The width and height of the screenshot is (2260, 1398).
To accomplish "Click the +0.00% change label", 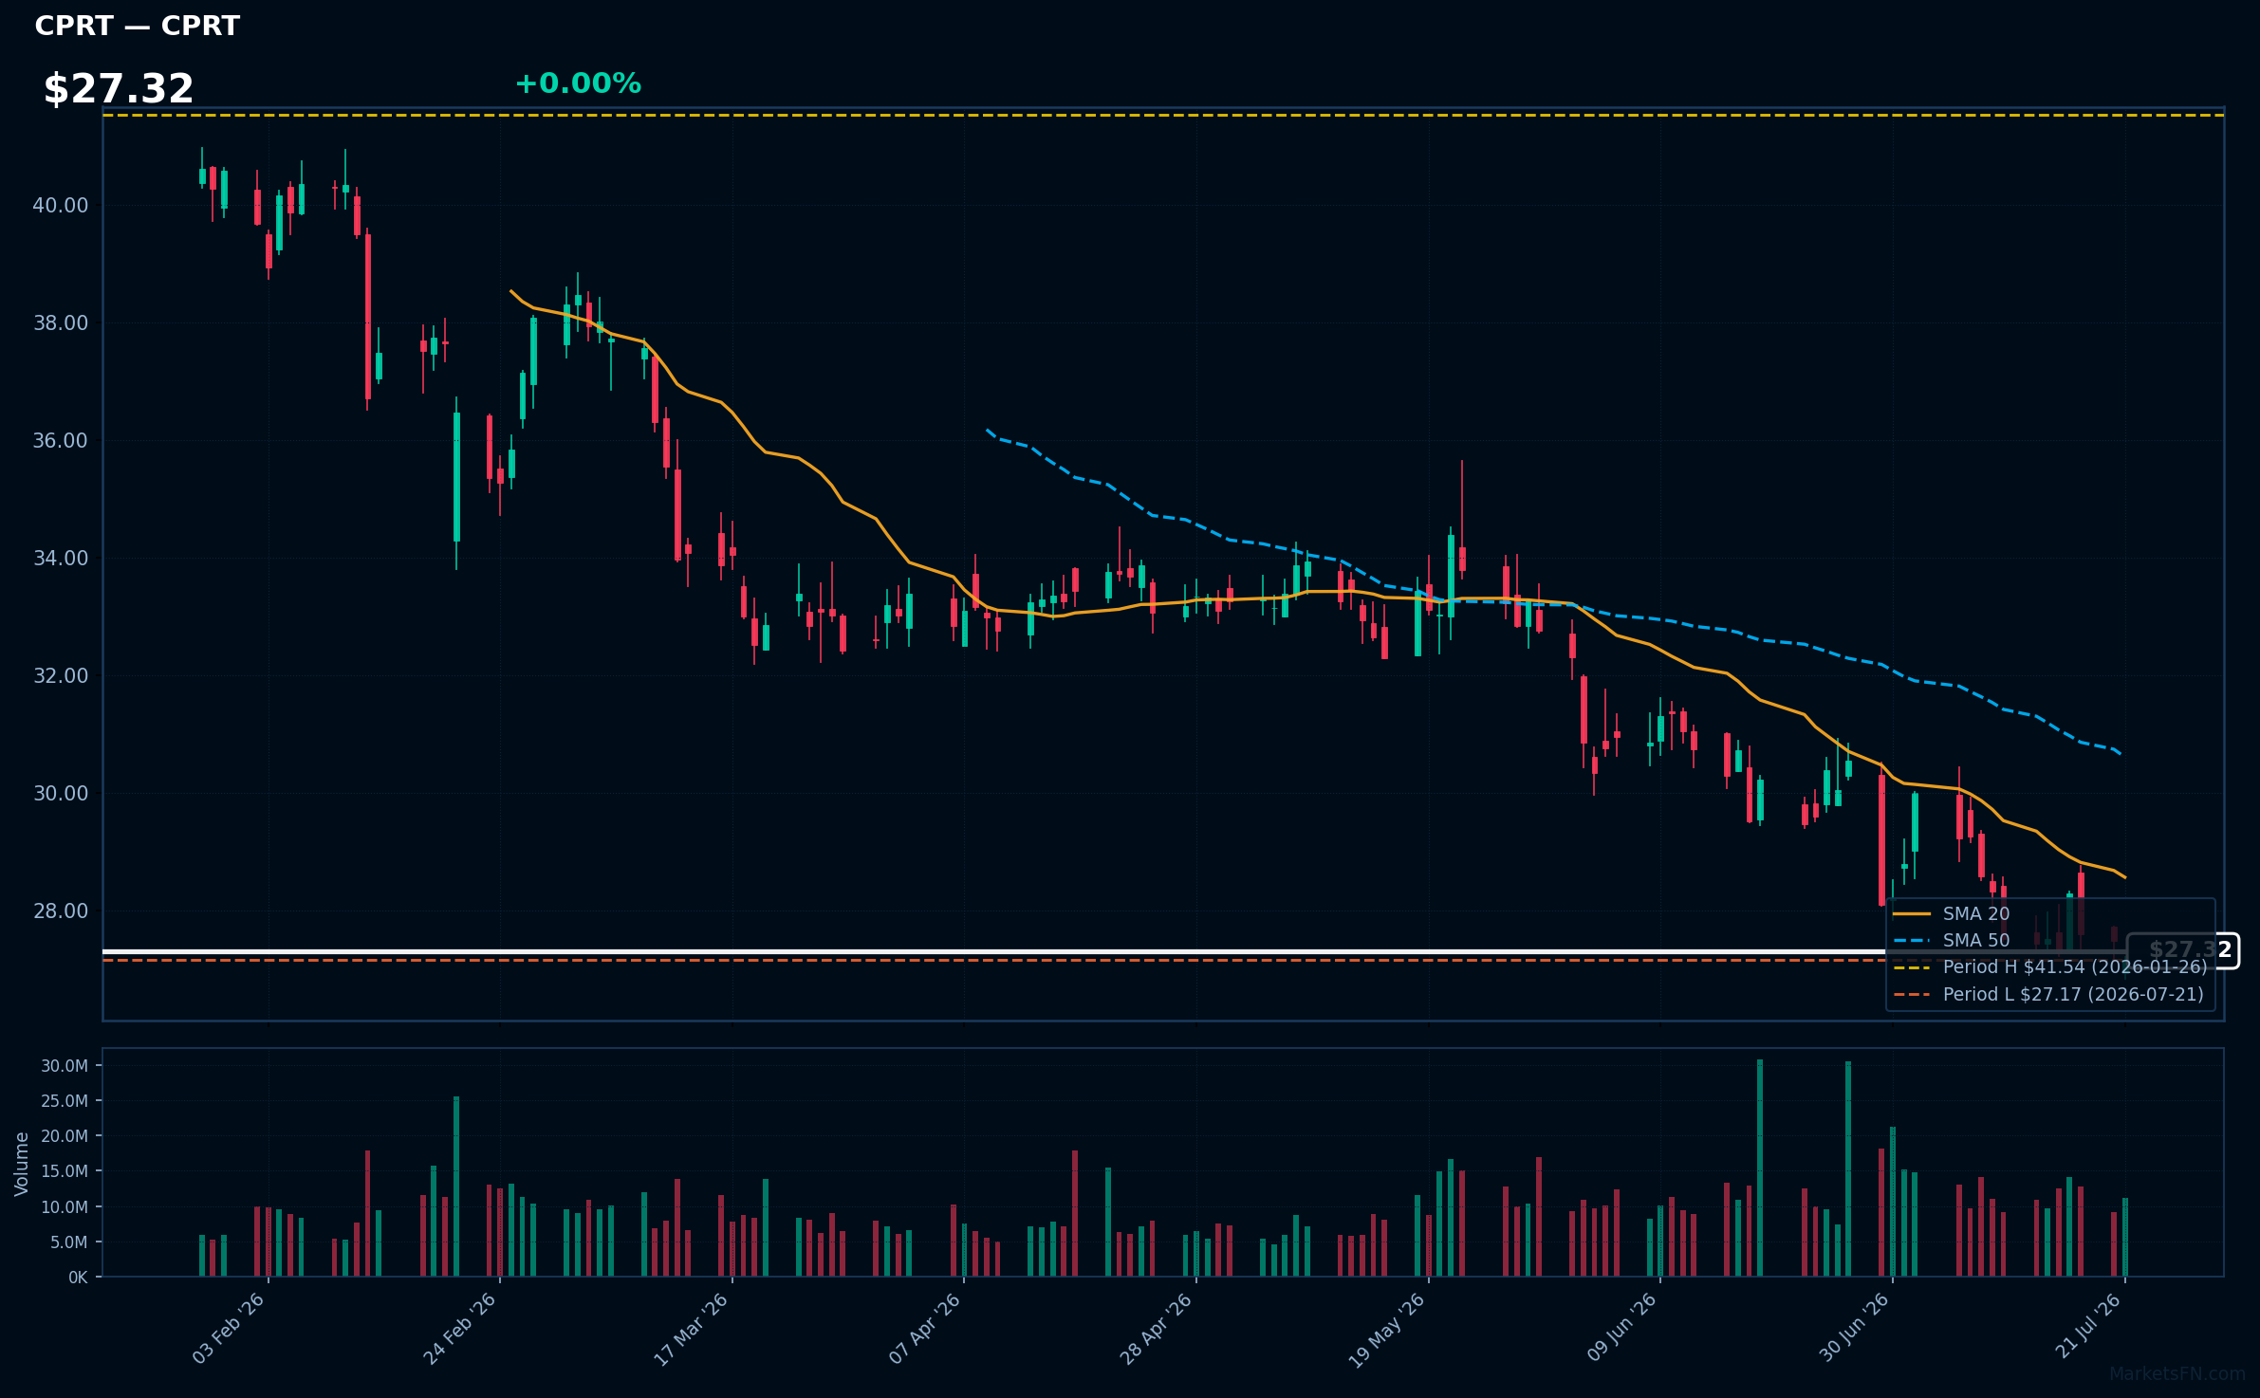I will pos(578,83).
